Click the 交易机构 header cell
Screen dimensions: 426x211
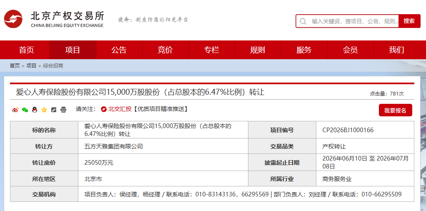point(44,194)
